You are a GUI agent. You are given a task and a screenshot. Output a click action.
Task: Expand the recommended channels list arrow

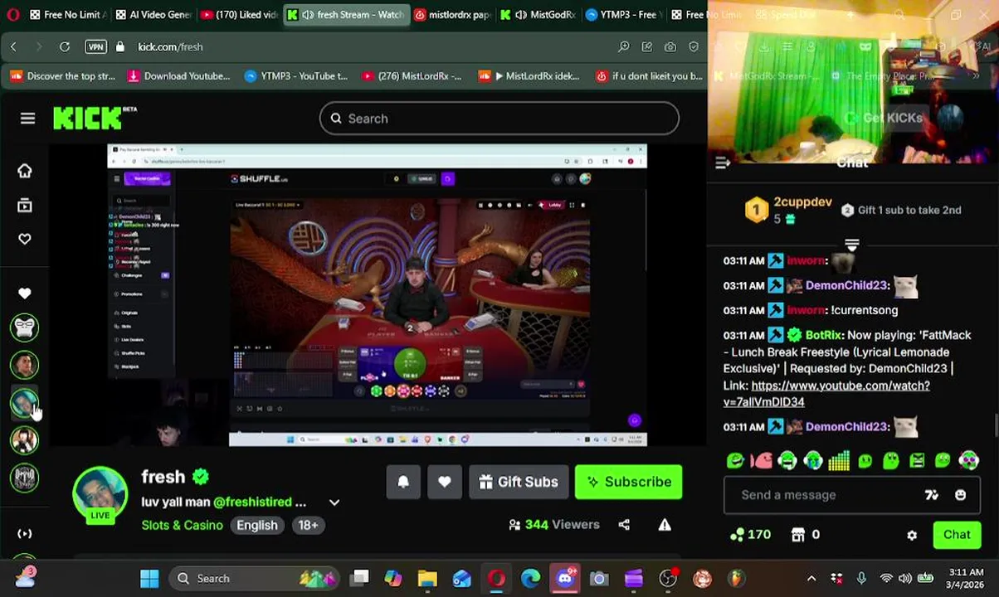point(25,534)
